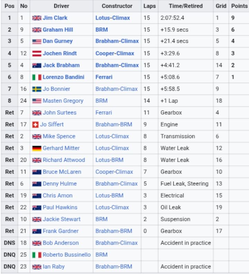Click the flag beside Chris Amon

pos(37,196)
